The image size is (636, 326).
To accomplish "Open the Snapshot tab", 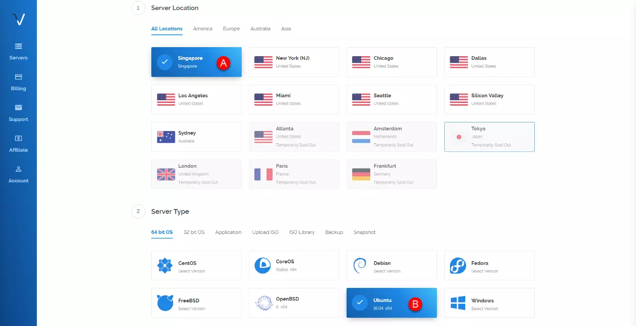I will coord(365,232).
